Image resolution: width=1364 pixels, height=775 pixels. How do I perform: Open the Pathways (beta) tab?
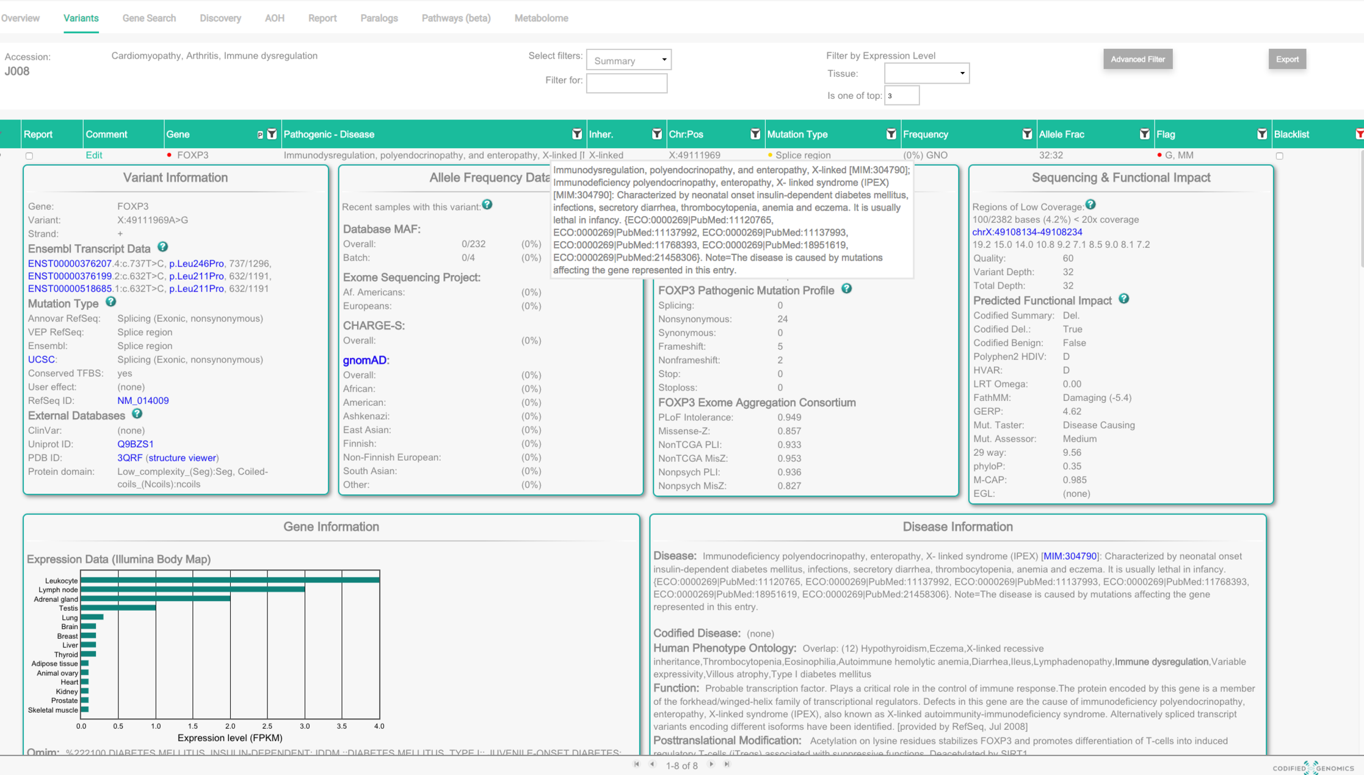click(x=456, y=18)
